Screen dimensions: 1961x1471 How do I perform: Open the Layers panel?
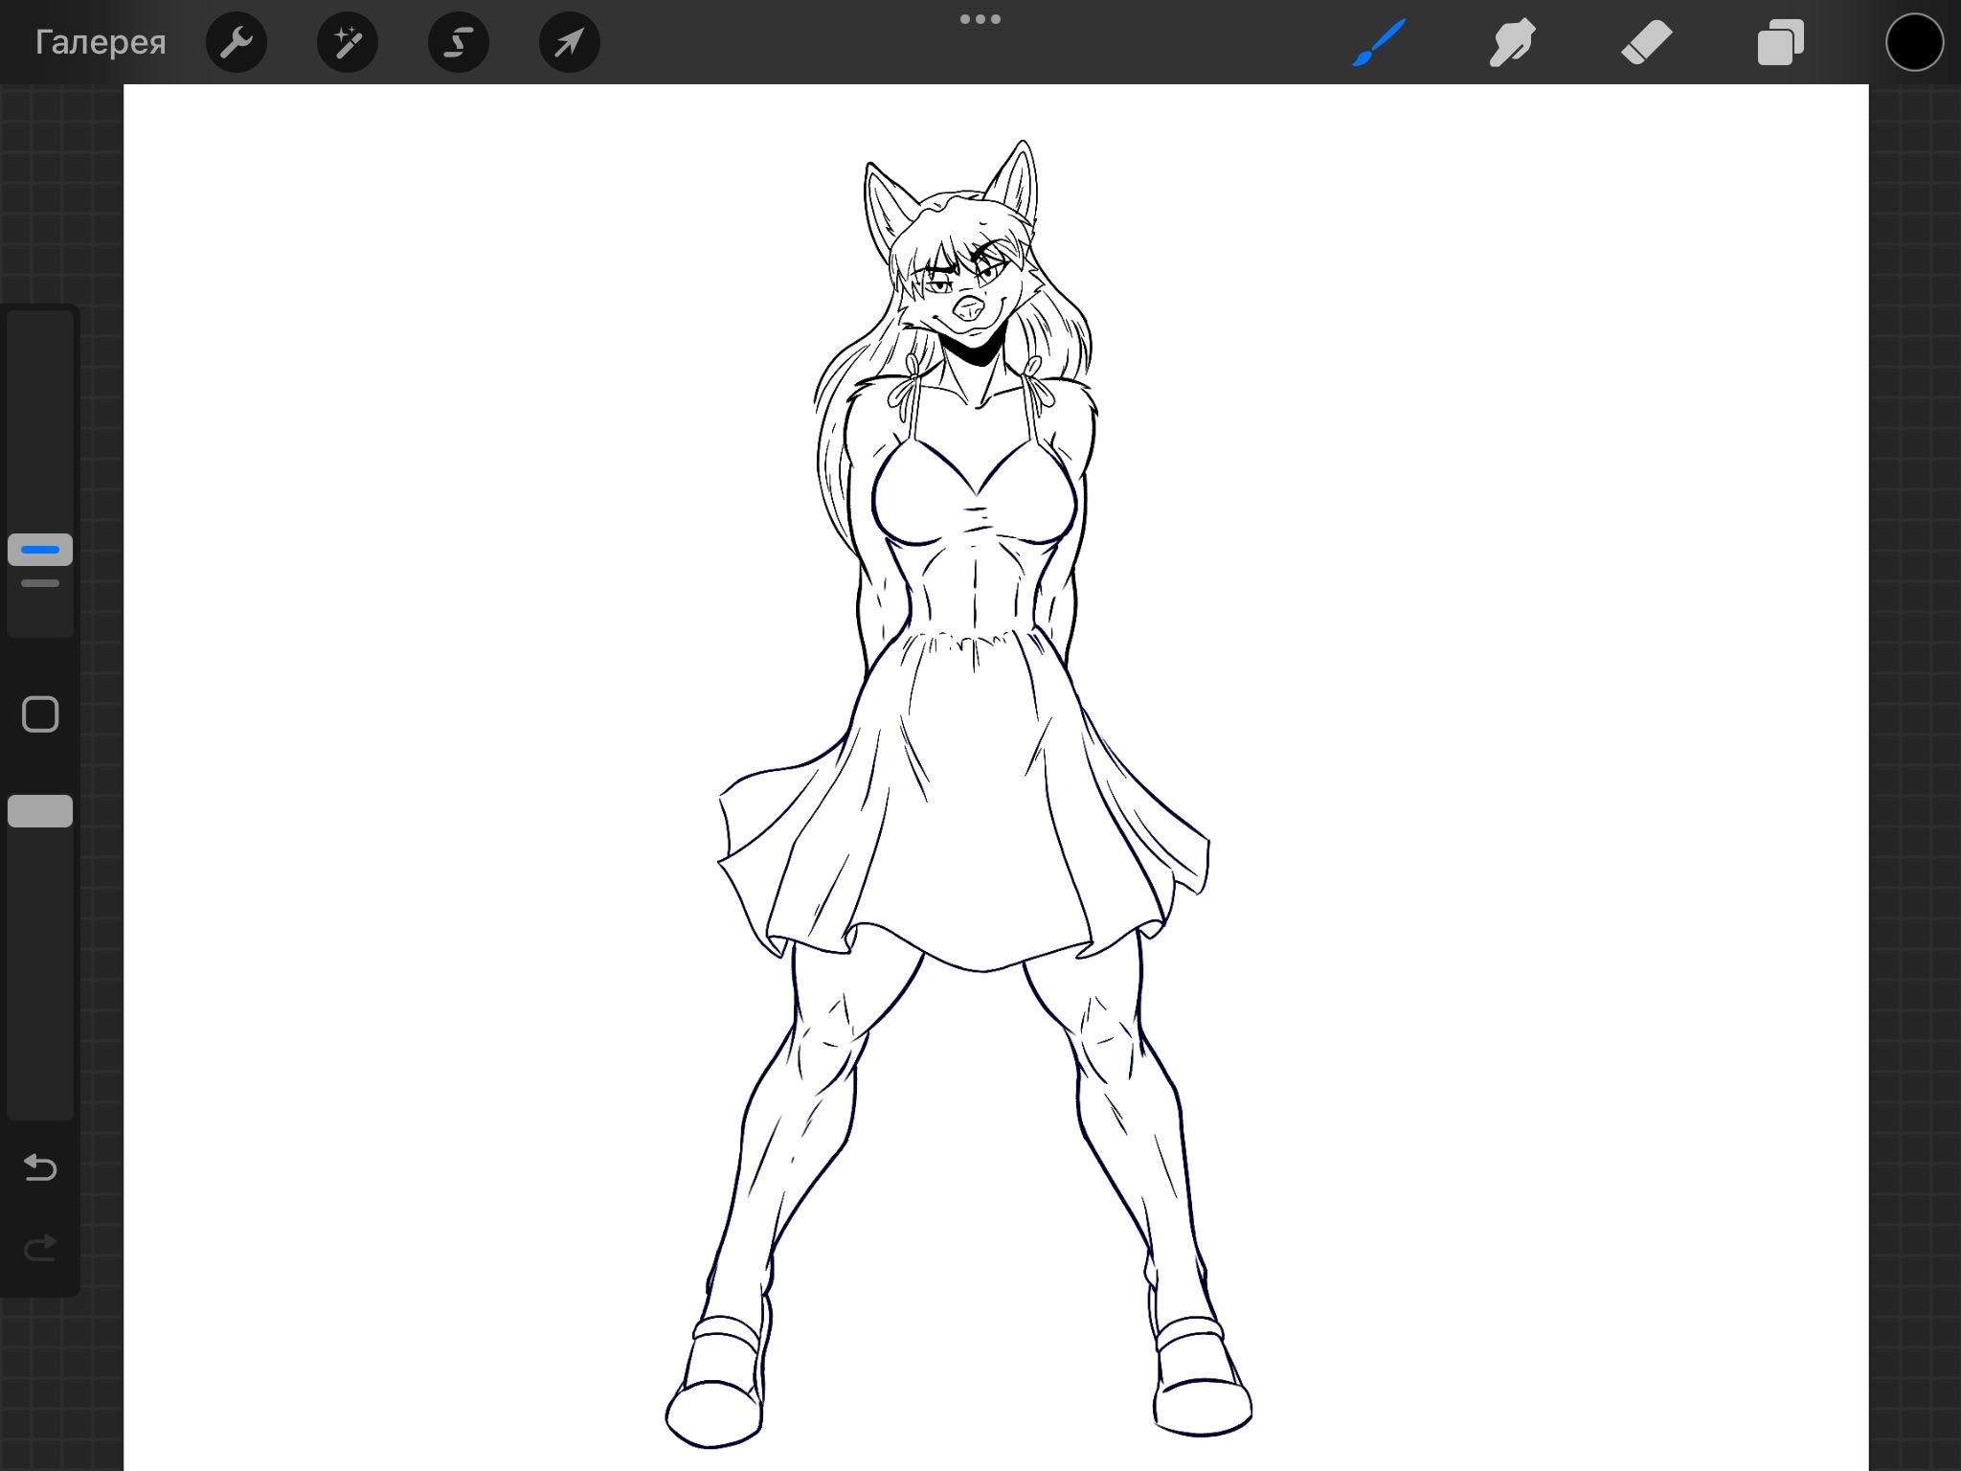tap(1780, 42)
